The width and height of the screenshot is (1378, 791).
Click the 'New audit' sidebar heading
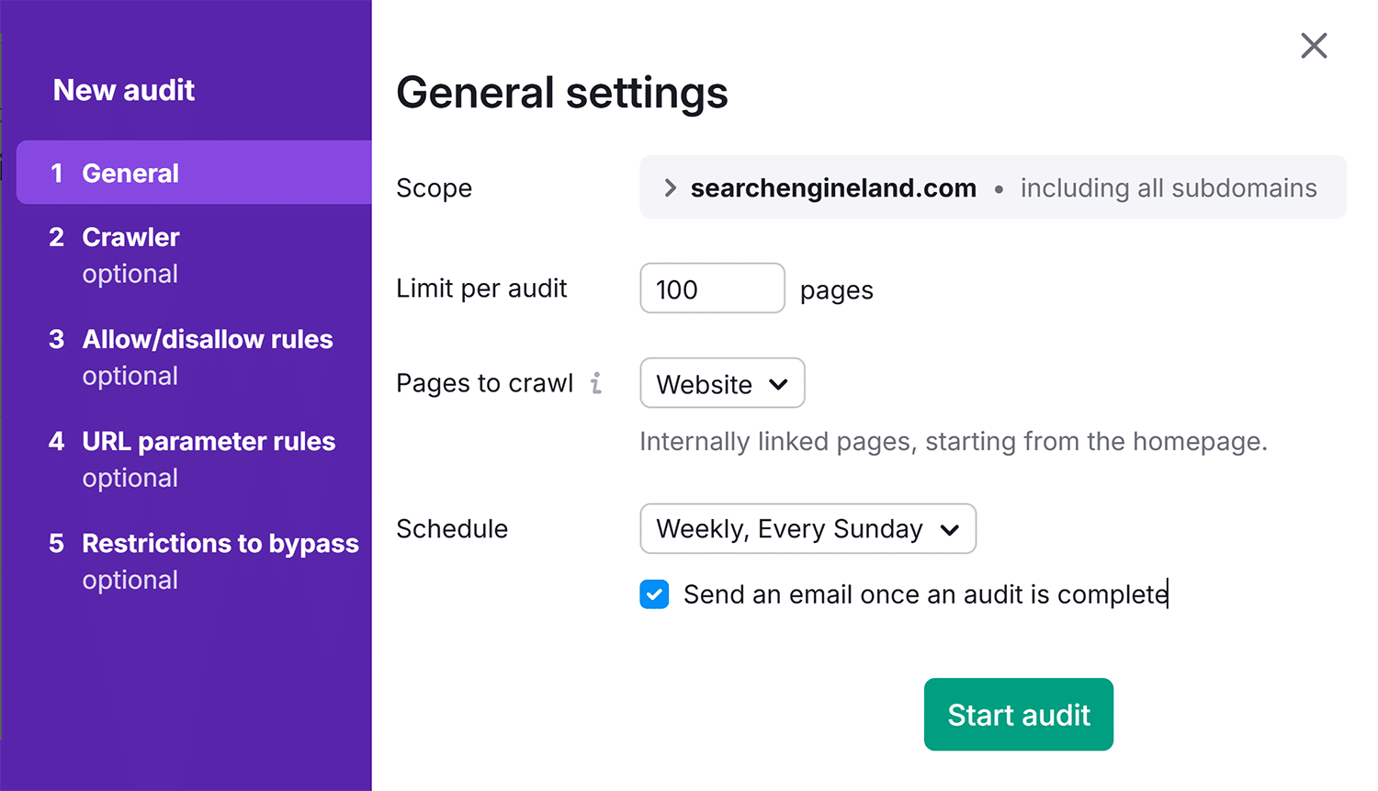tap(124, 90)
